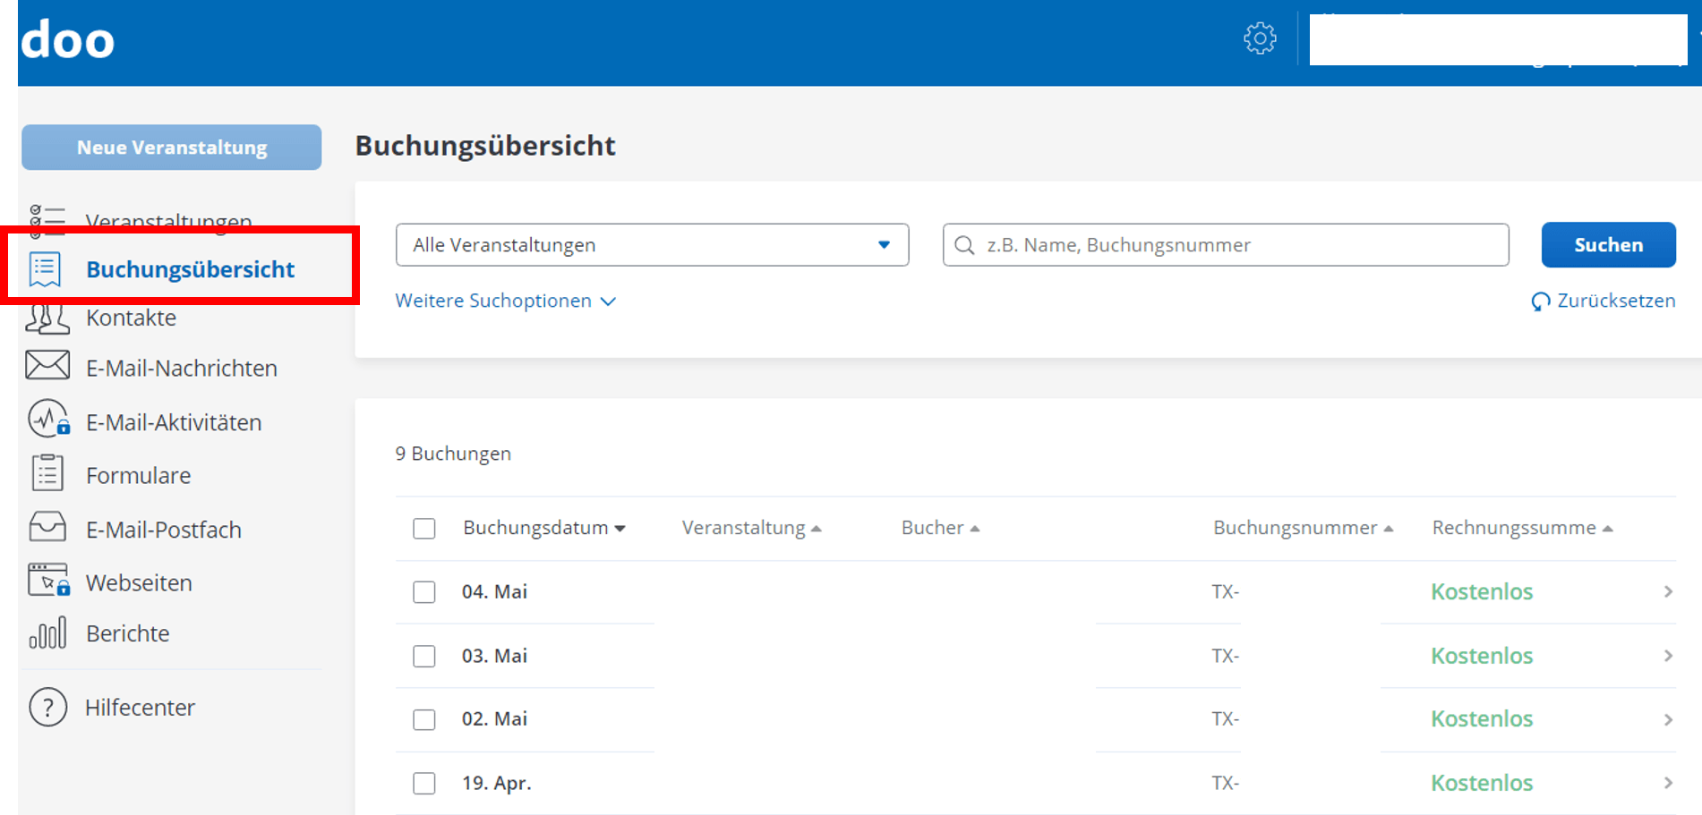Open the E-Mail-Postfach inbox icon
The width and height of the screenshot is (1702, 815).
(x=47, y=527)
